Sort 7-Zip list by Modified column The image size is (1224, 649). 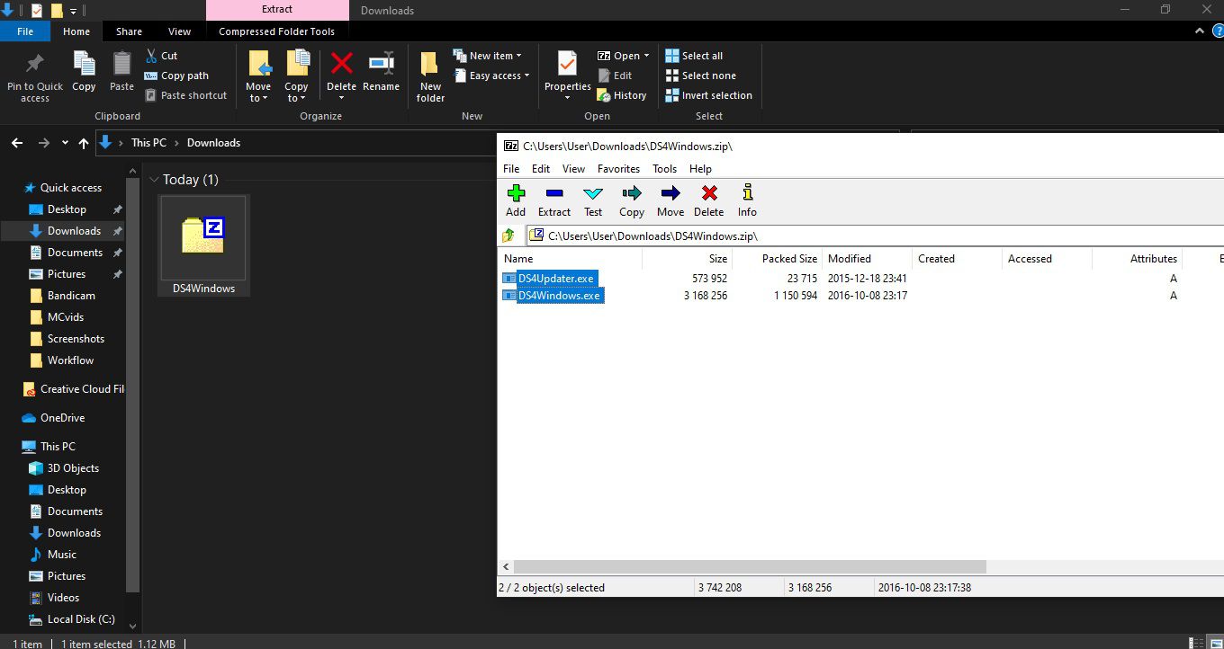868,259
